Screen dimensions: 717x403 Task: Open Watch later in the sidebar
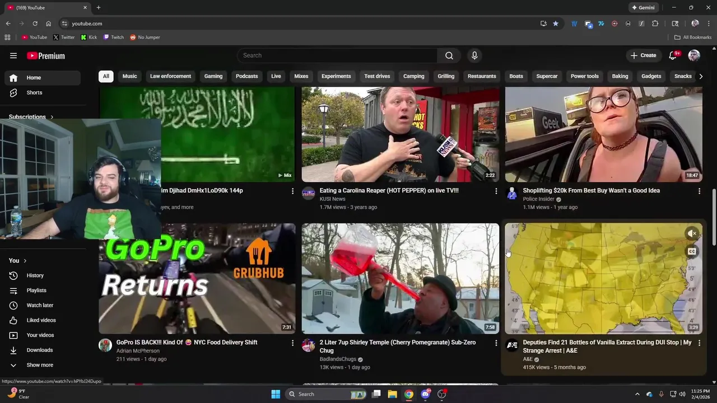point(43,305)
